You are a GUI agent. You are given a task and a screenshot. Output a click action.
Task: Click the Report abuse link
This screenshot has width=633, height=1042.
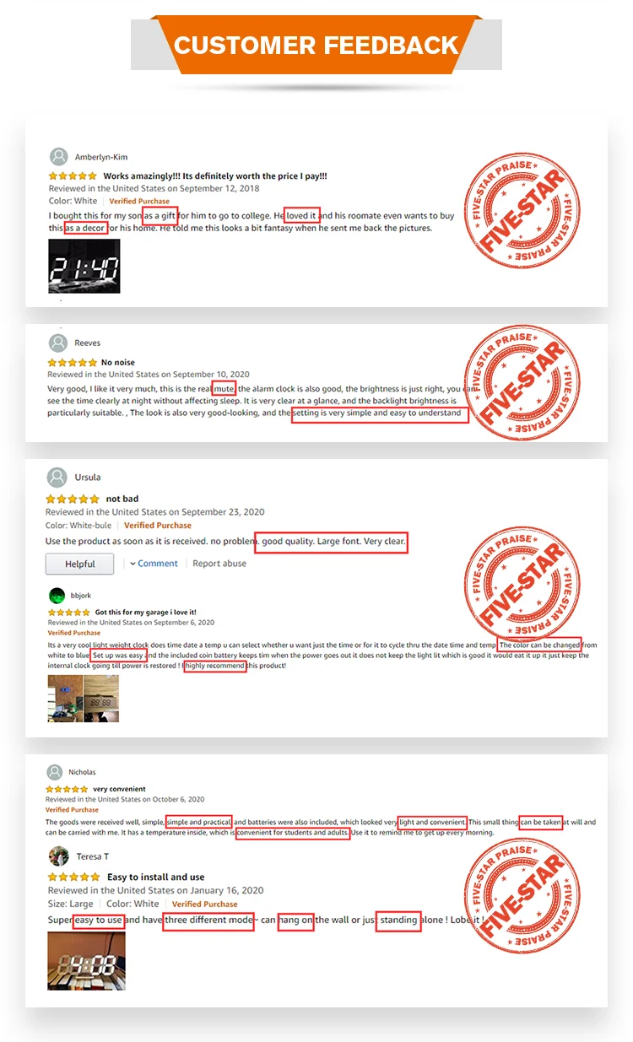pyautogui.click(x=219, y=564)
